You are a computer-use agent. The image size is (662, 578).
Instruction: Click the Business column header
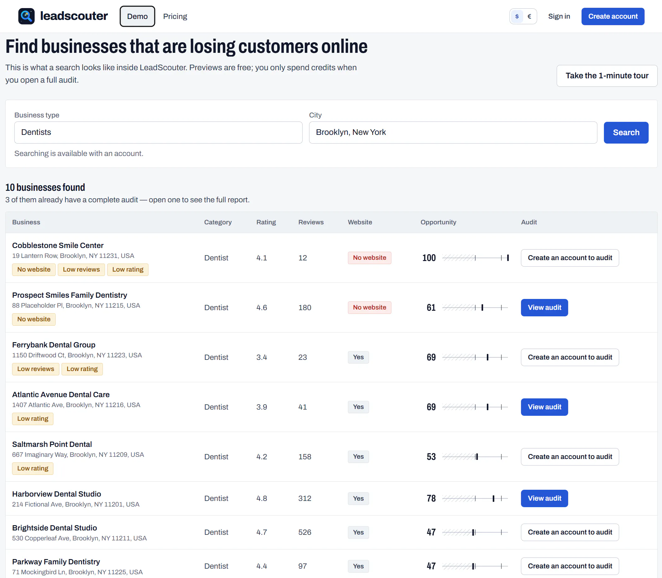[x=26, y=222]
